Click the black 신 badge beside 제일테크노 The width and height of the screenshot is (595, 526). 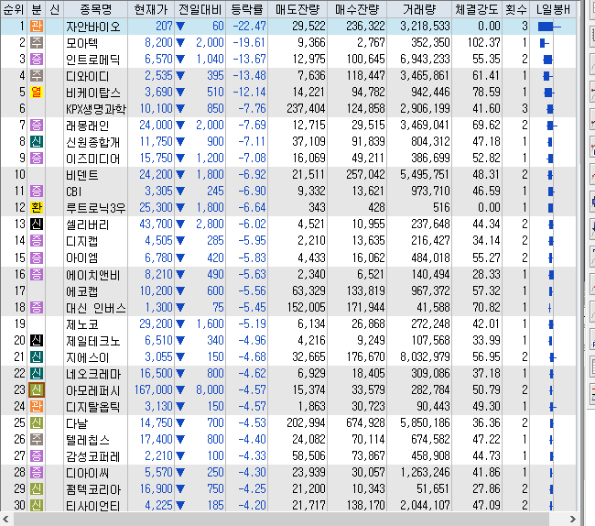click(x=37, y=340)
